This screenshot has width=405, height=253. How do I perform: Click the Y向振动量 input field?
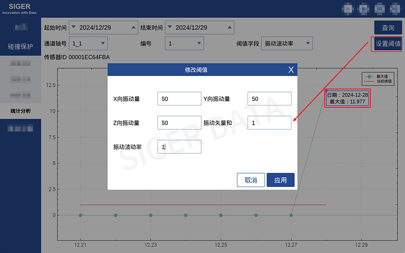pyautogui.click(x=270, y=99)
